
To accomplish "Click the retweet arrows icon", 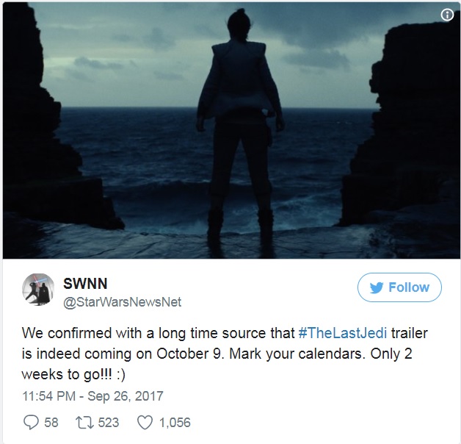I will click(85, 422).
